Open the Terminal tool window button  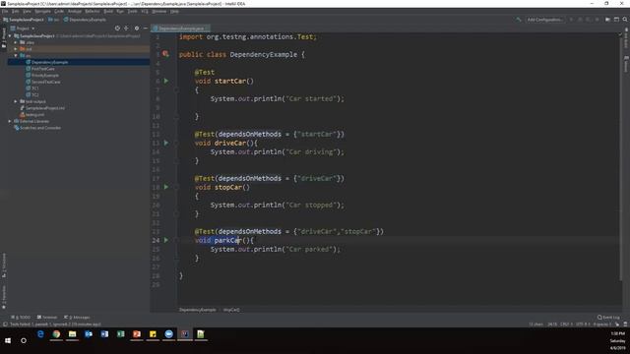tap(47, 317)
